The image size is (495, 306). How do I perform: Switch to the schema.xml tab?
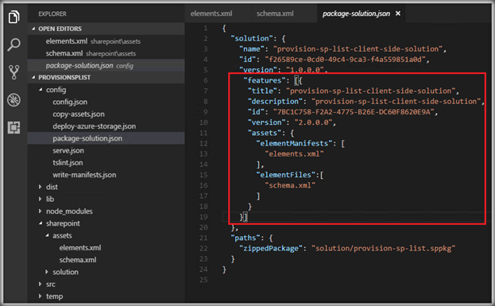coord(275,14)
